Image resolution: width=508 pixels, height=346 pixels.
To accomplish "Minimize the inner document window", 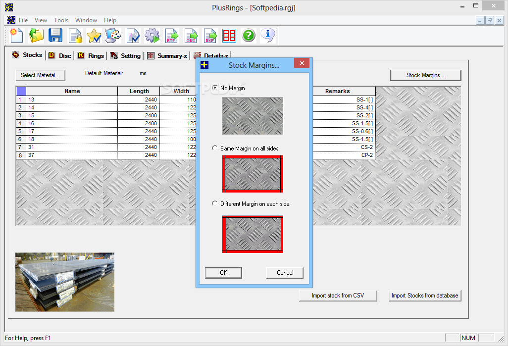I will tap(480, 20).
